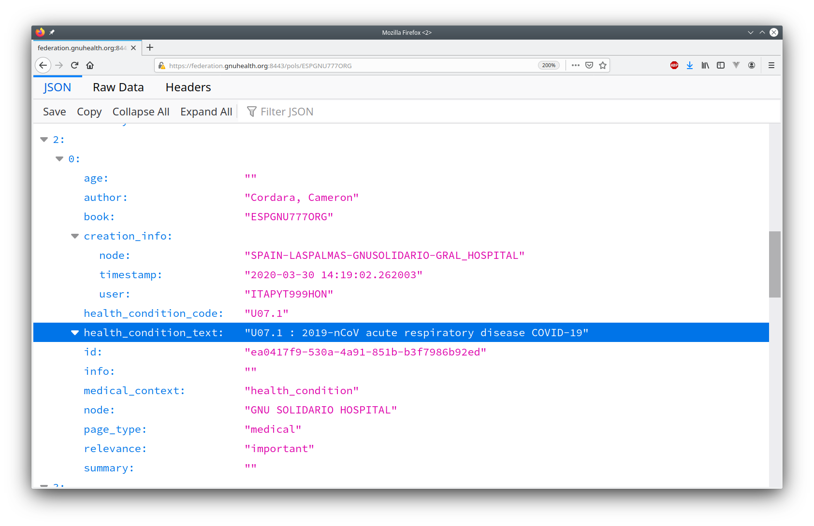Click the vertical scrollbar thumb
The height and width of the screenshot is (526, 814).
click(774, 264)
